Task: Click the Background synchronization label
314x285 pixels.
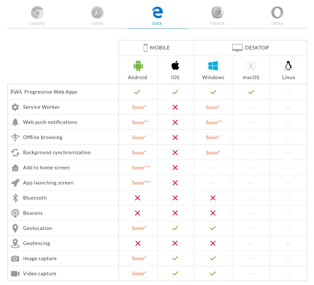Action: [x=57, y=153]
